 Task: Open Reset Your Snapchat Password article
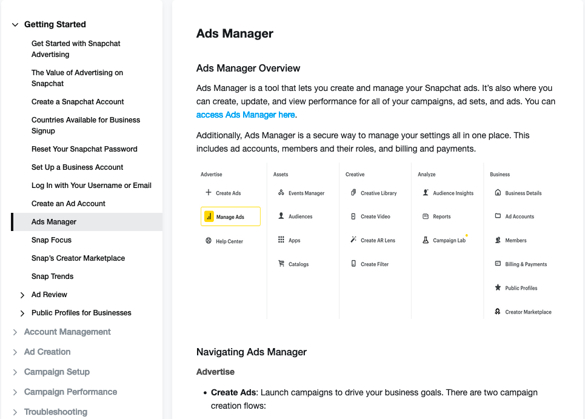(84, 149)
